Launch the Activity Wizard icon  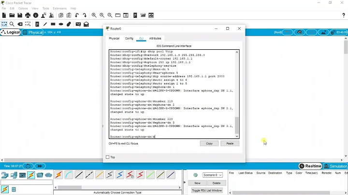[x=43, y=15]
